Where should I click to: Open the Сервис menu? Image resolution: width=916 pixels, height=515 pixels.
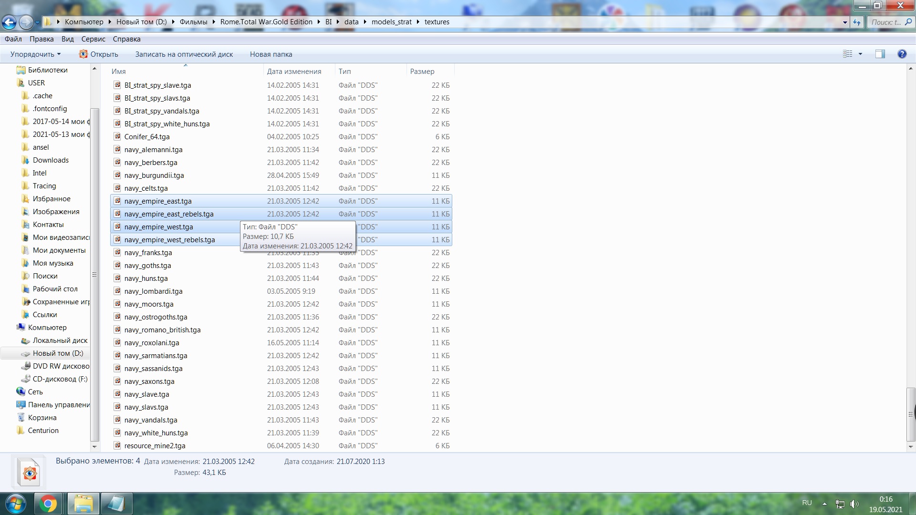(93, 39)
